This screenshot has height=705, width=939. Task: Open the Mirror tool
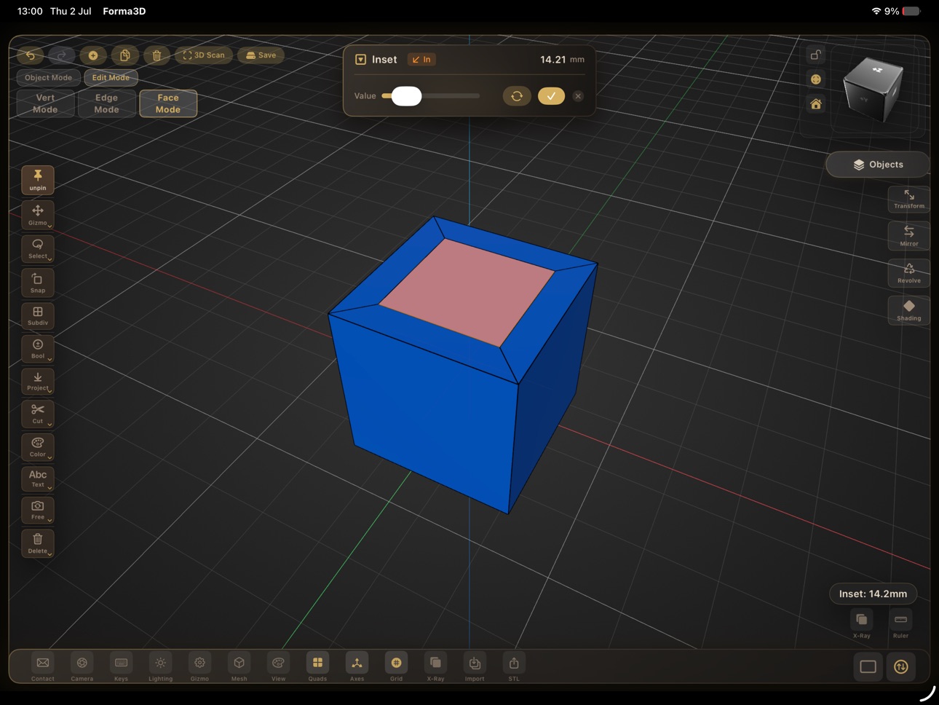(x=908, y=236)
